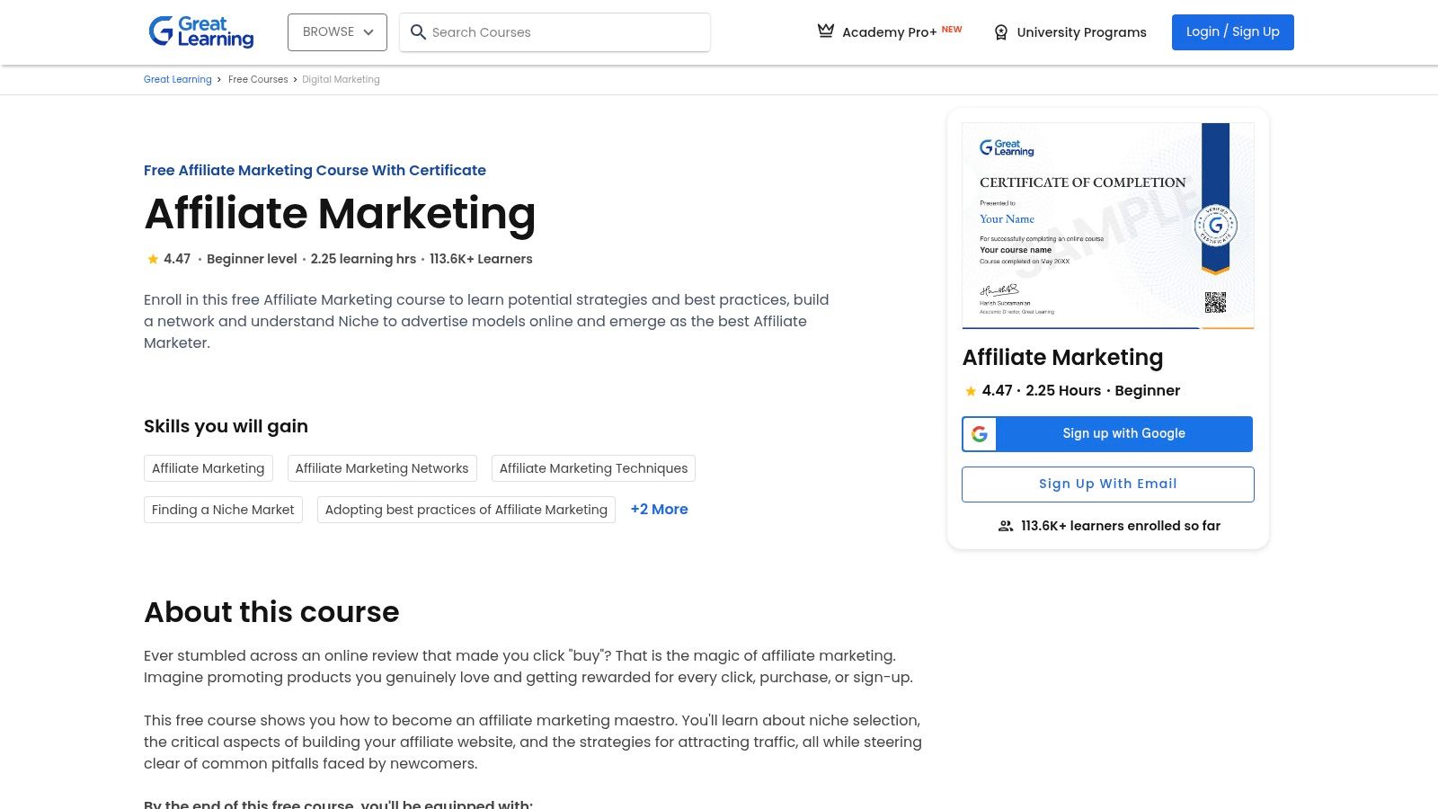Expand skills with the +2 More link
Screen dimensions: 1438x809
[659, 510]
